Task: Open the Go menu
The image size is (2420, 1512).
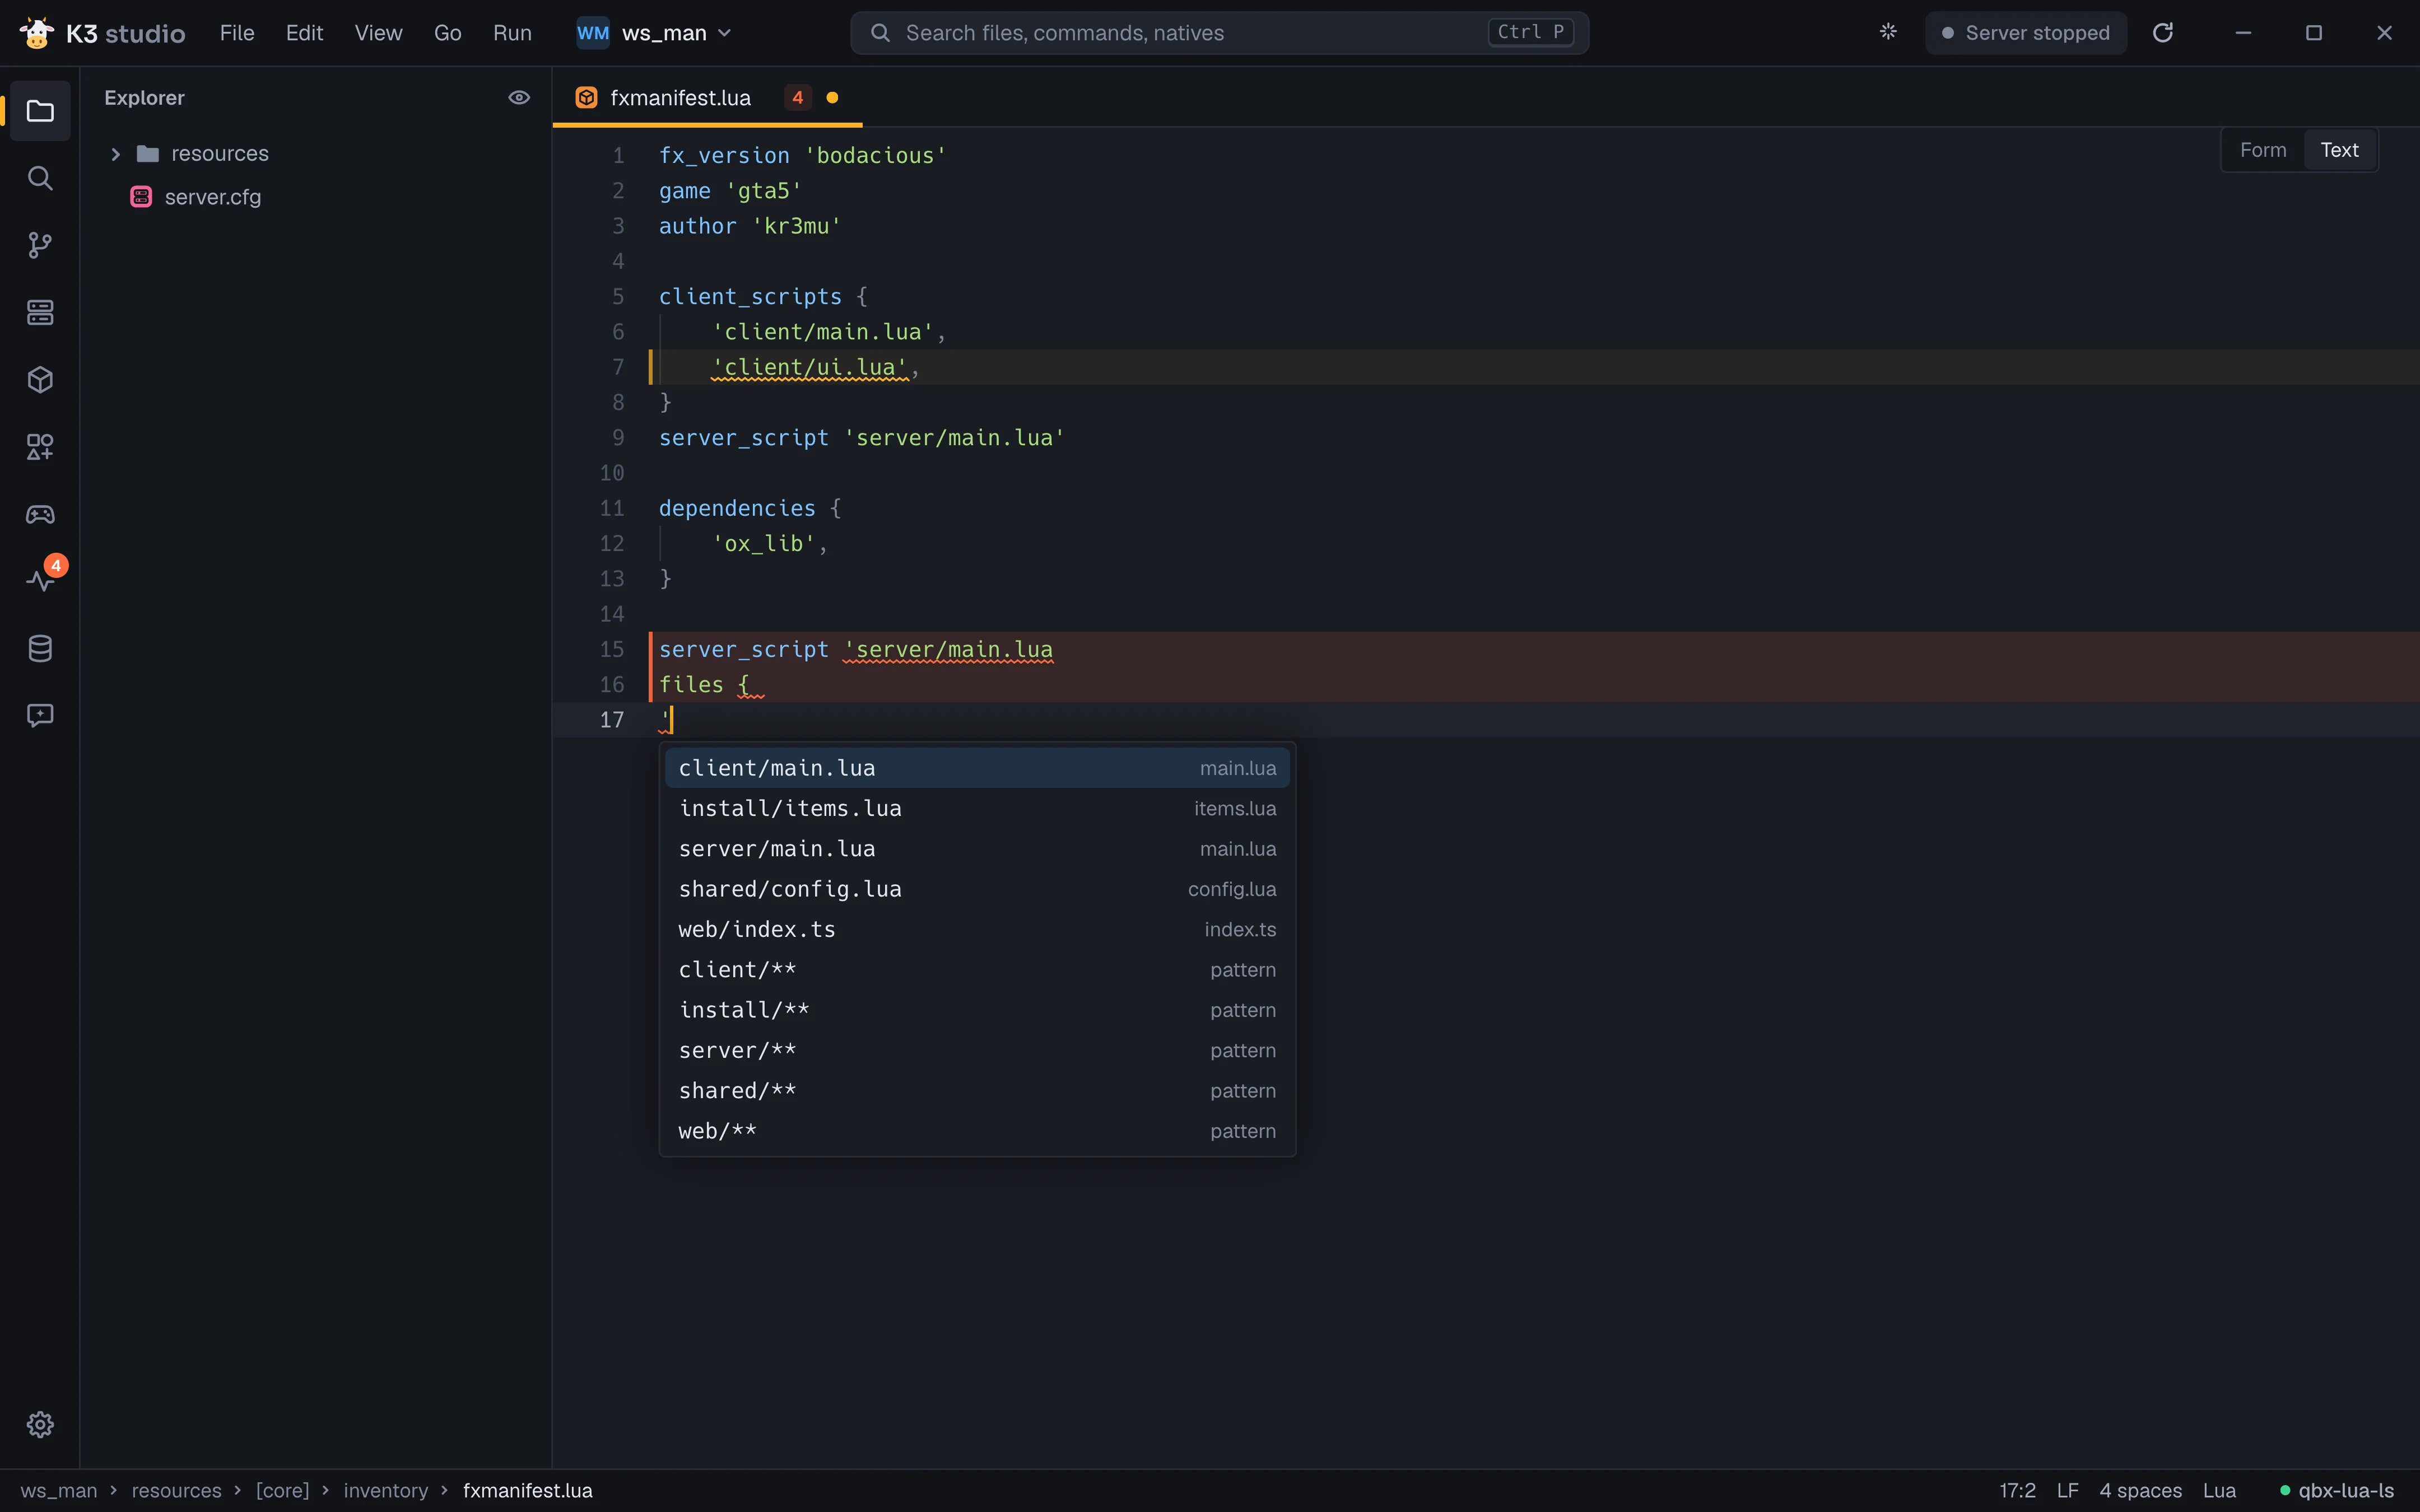Action: pos(447,33)
